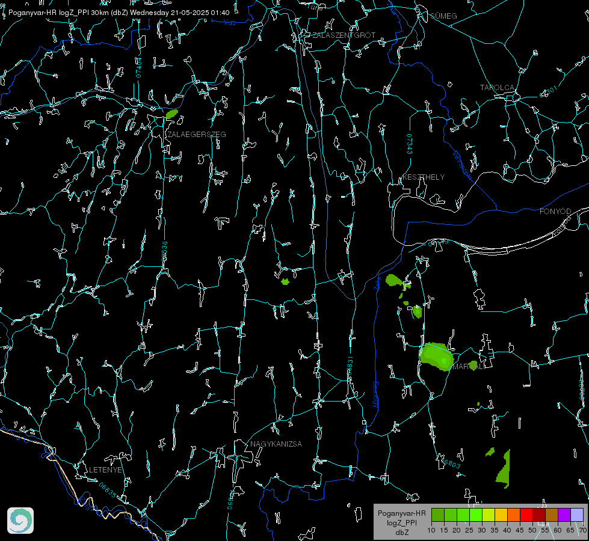Click the blue Somogy county border label
Viewport: 589px width, 541px height.
pyautogui.click(x=375, y=395)
